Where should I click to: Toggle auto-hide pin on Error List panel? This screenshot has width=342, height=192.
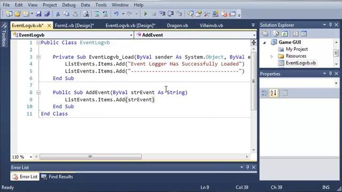coord(247,167)
